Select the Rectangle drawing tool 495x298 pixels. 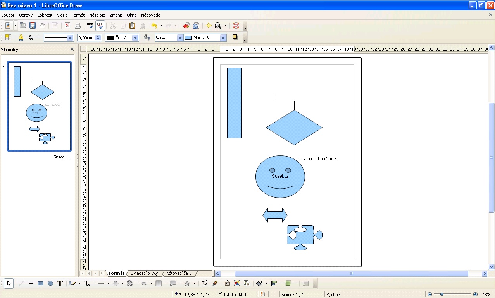[x=41, y=283]
